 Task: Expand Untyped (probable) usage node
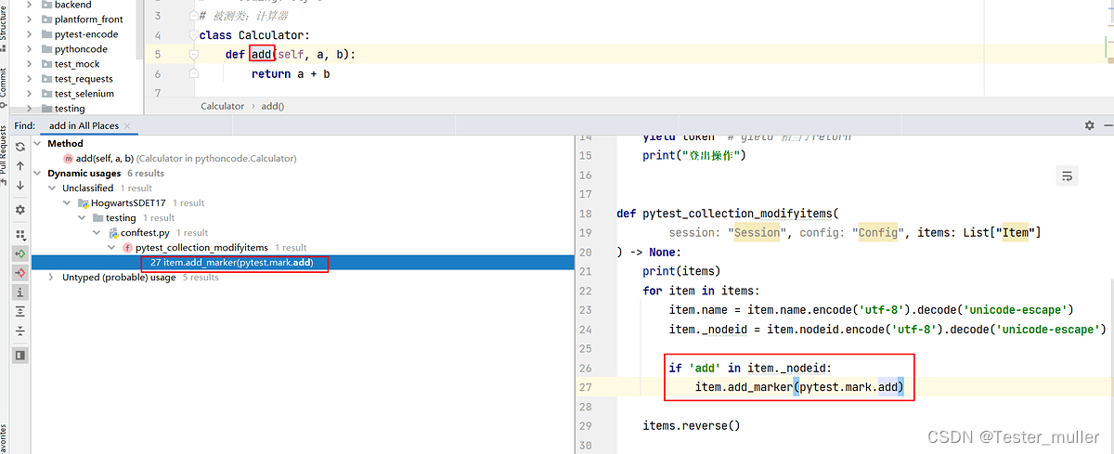[x=53, y=277]
